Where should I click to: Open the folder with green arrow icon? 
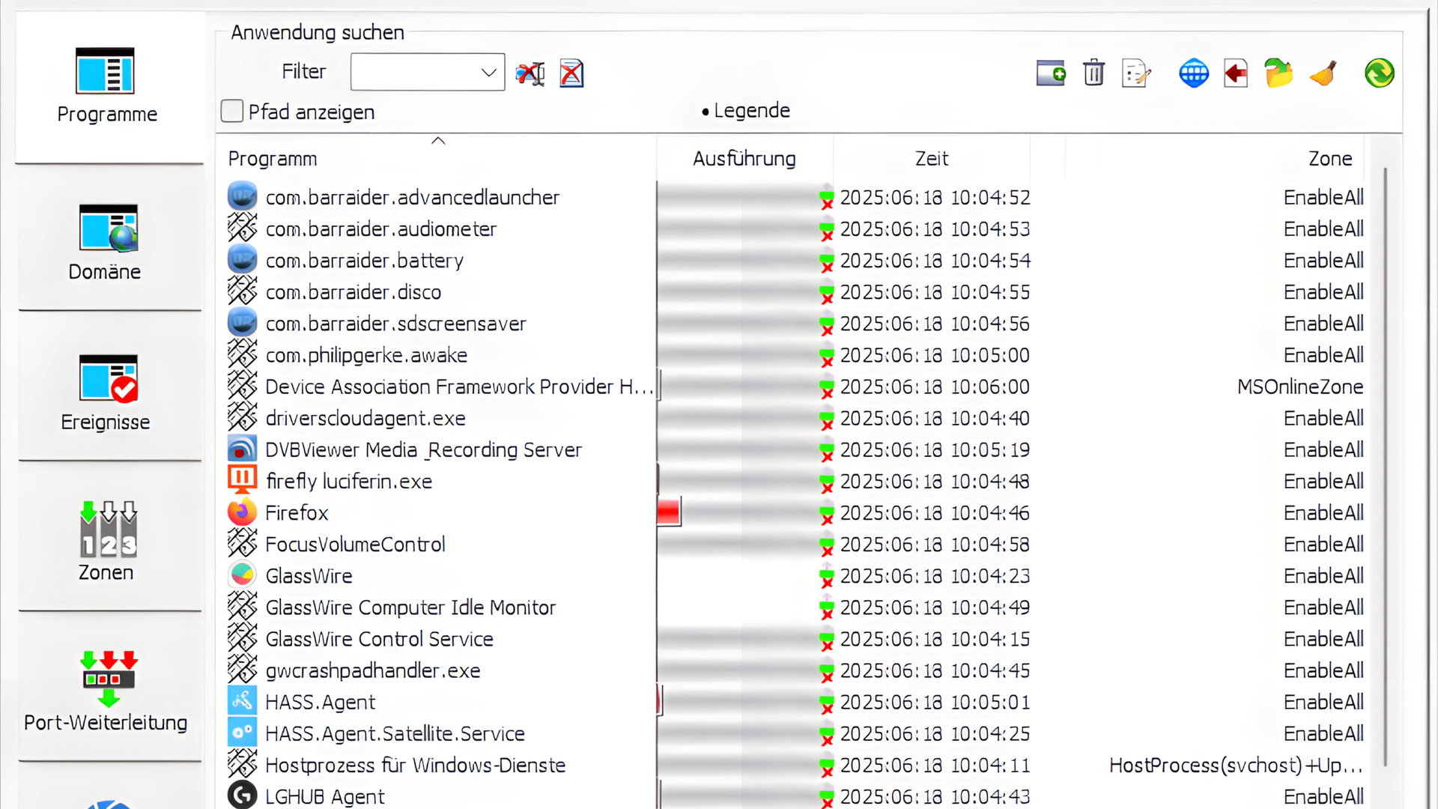[x=1278, y=73]
